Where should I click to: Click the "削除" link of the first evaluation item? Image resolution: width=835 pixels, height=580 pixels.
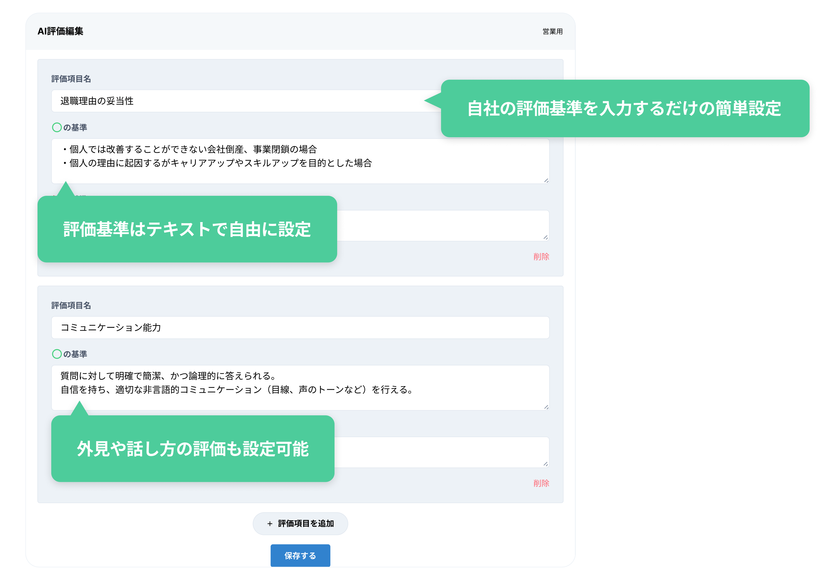(541, 257)
